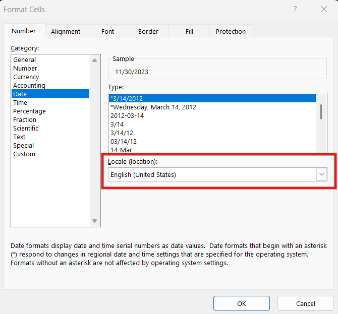Screen dimensions: 338x314
Task: Close the Format Cells dialog
Action: tap(323, 9)
